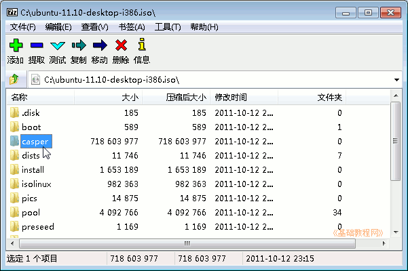Click the vertical scrollbar up arrow

pyautogui.click(x=396, y=96)
